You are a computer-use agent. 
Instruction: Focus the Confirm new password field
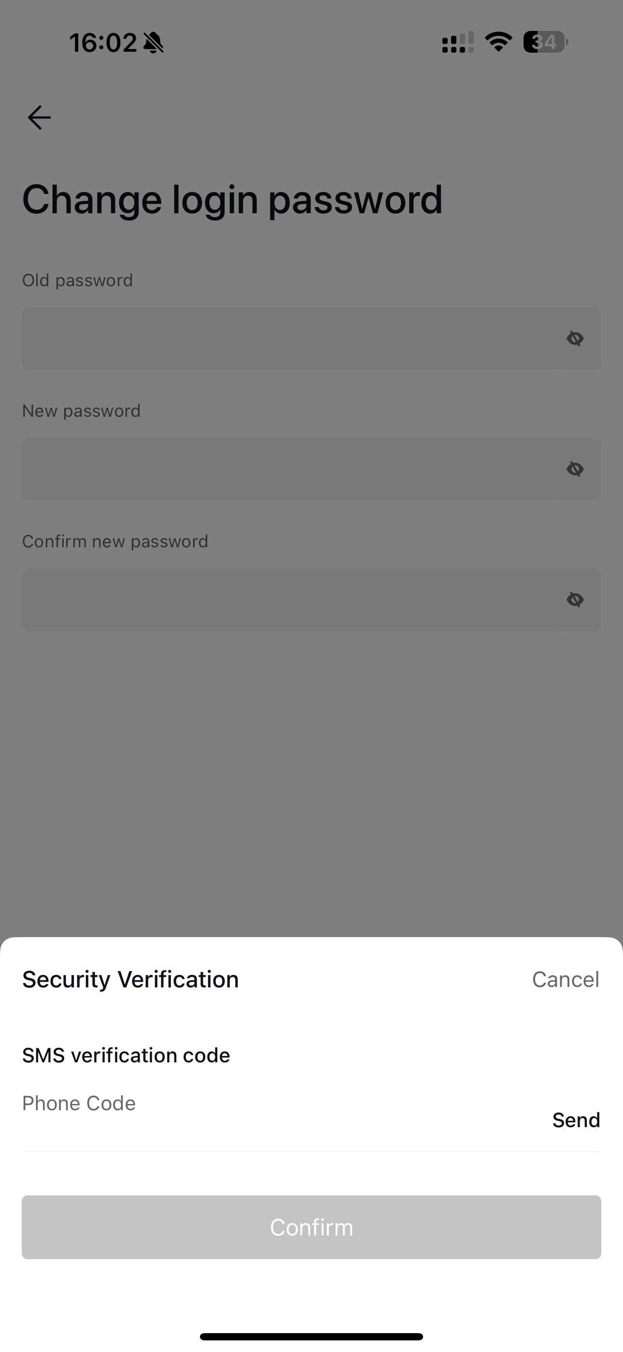(311, 600)
